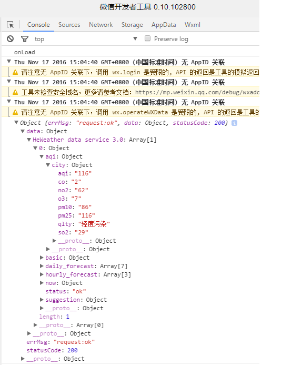
Task: Select the no2: "62" entry
Action: click(x=73, y=191)
